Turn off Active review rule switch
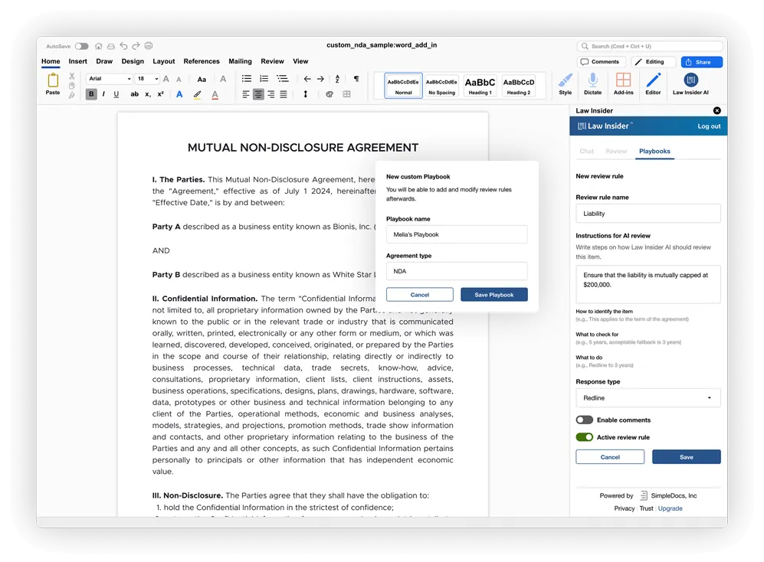The height and width of the screenshot is (562, 764). [584, 437]
